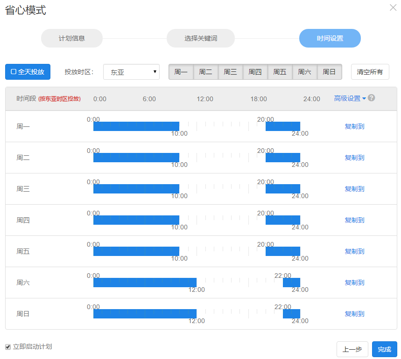Go to the 选择关键词 step
The width and height of the screenshot is (401, 359).
coord(200,38)
